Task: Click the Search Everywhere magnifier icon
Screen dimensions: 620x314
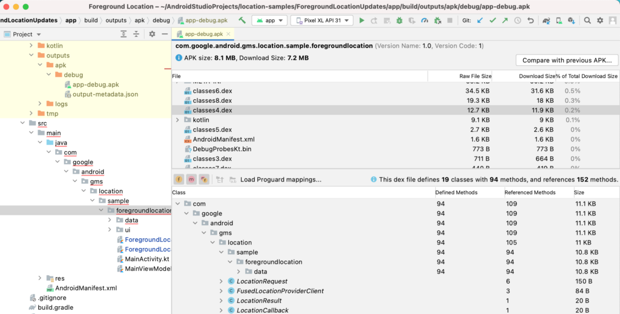Action: 587,20
